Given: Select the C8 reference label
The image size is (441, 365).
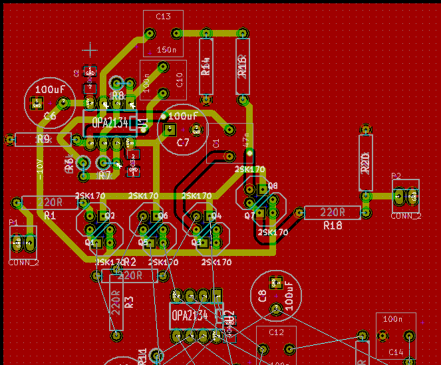Looking at the screenshot, I should [x=263, y=296].
